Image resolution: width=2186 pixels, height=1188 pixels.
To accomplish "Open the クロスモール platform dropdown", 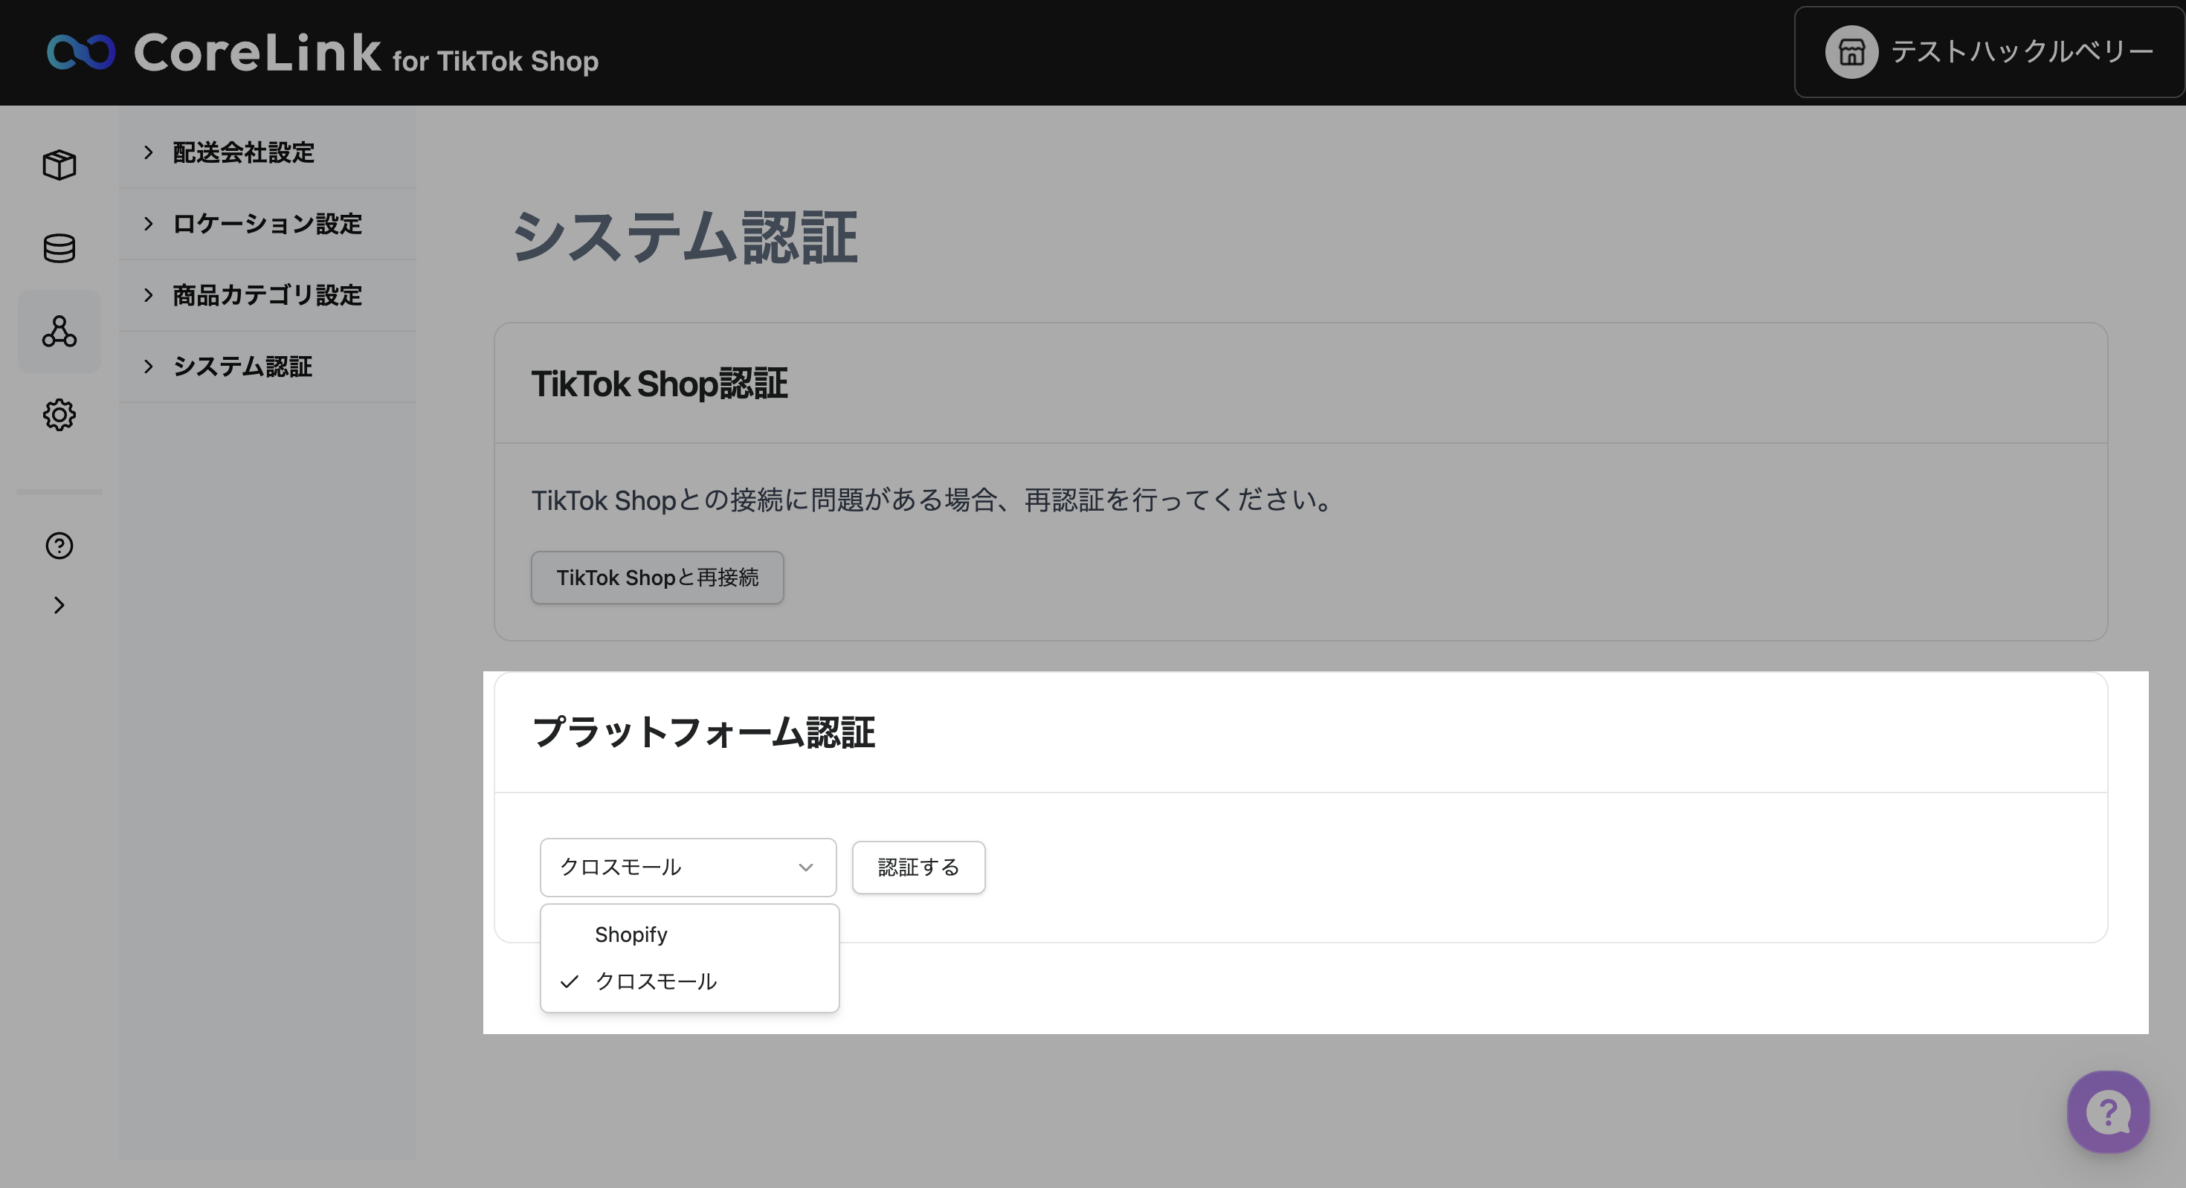I will click(687, 868).
